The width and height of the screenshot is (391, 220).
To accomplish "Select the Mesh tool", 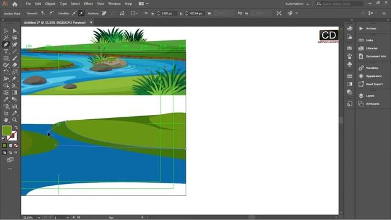I will pyautogui.click(x=5, y=92).
